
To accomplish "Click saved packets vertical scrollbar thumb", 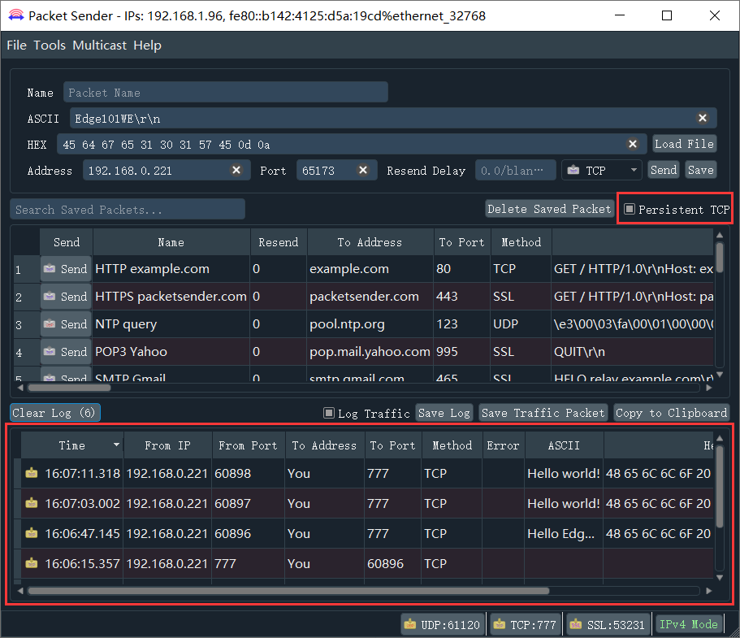I will tap(720, 258).
